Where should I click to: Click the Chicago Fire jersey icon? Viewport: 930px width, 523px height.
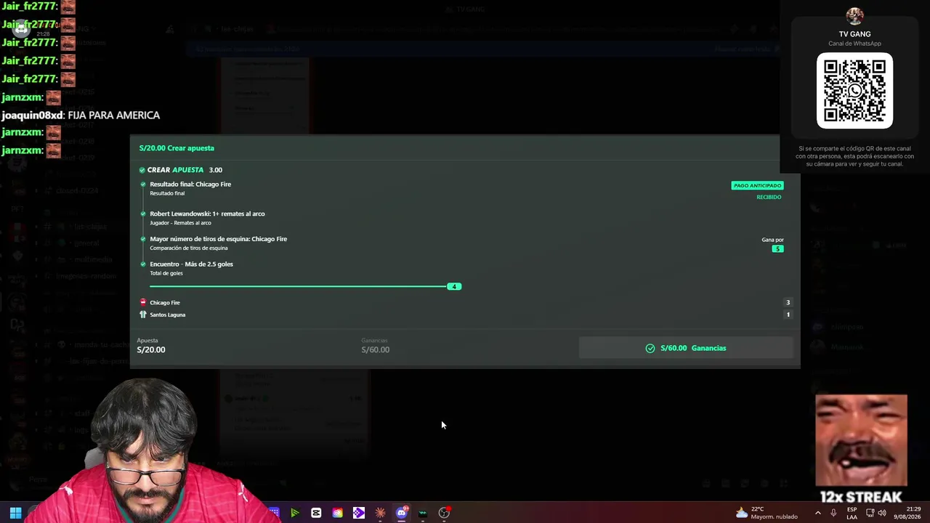click(x=143, y=302)
